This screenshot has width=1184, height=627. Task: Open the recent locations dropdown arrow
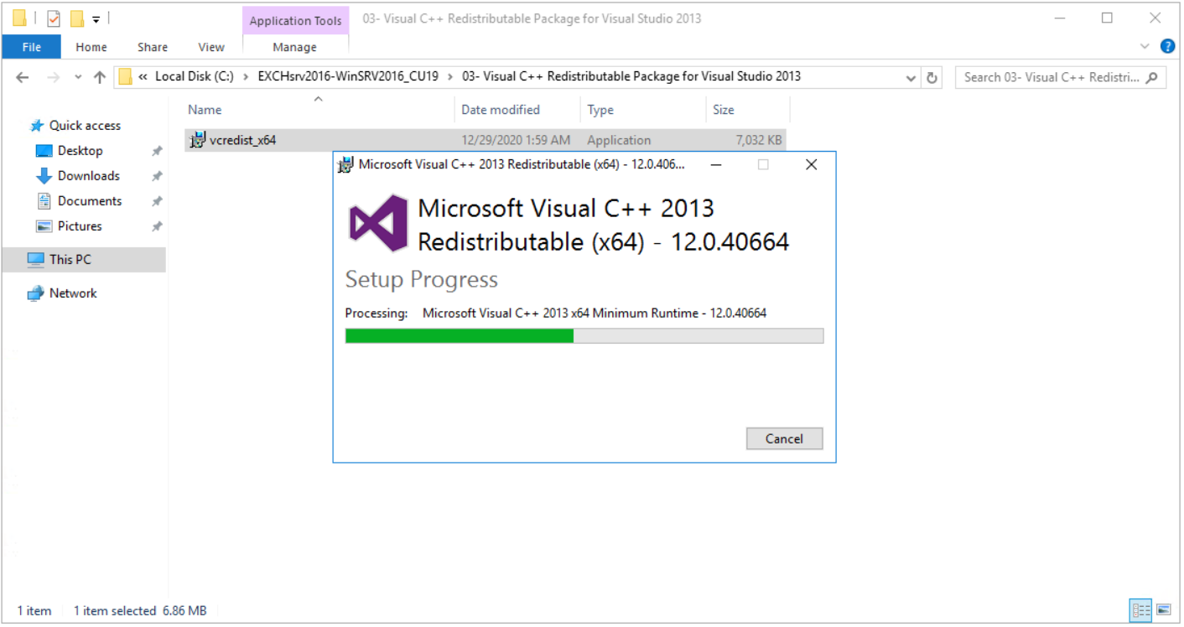pos(78,77)
